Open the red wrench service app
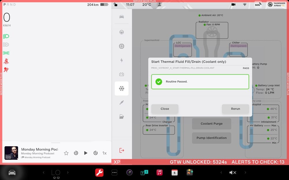This screenshot has width=289, height=180. click(99, 173)
